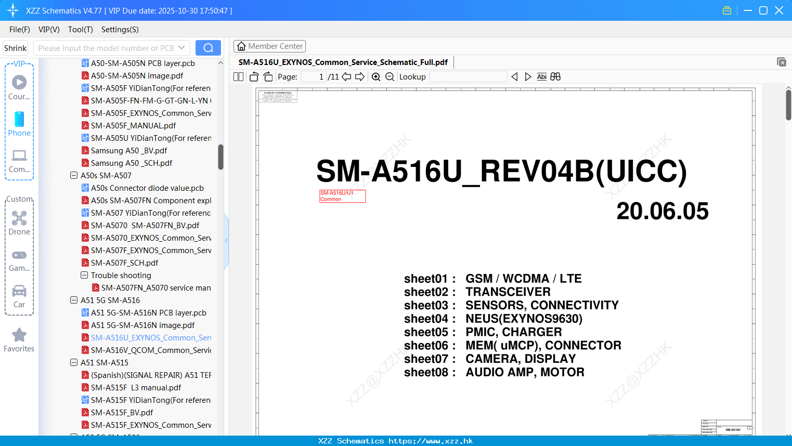This screenshot has width=792, height=446.
Task: Go to next page arrow
Action: 360,76
